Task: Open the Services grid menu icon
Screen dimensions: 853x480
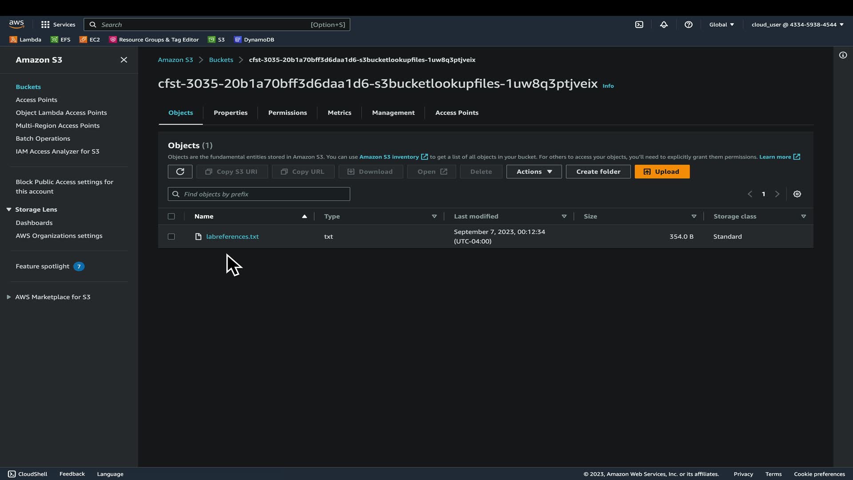Action: coord(45,24)
